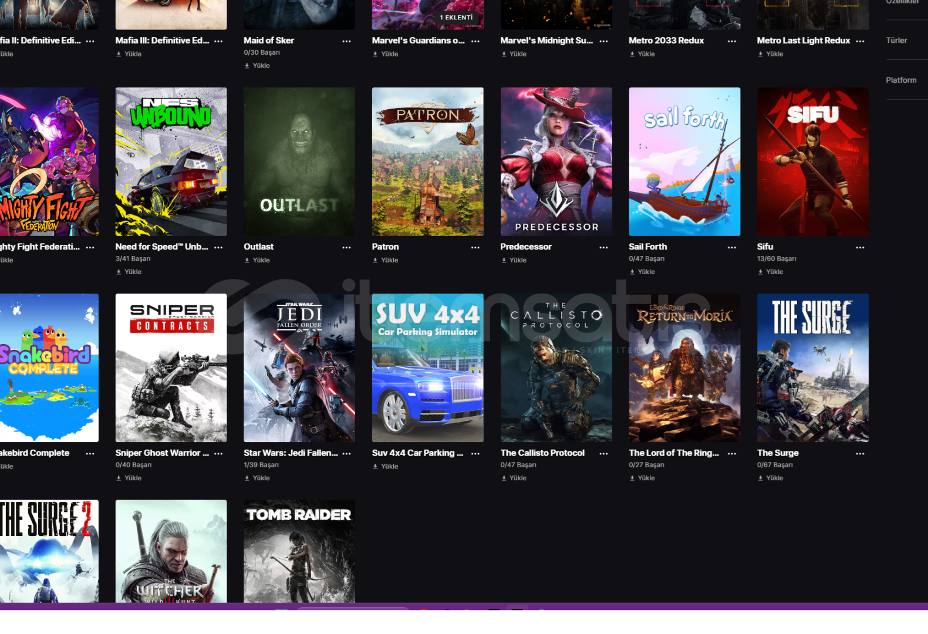Open three-dot menu for The Surge
The image size is (928, 634).
pyautogui.click(x=860, y=454)
